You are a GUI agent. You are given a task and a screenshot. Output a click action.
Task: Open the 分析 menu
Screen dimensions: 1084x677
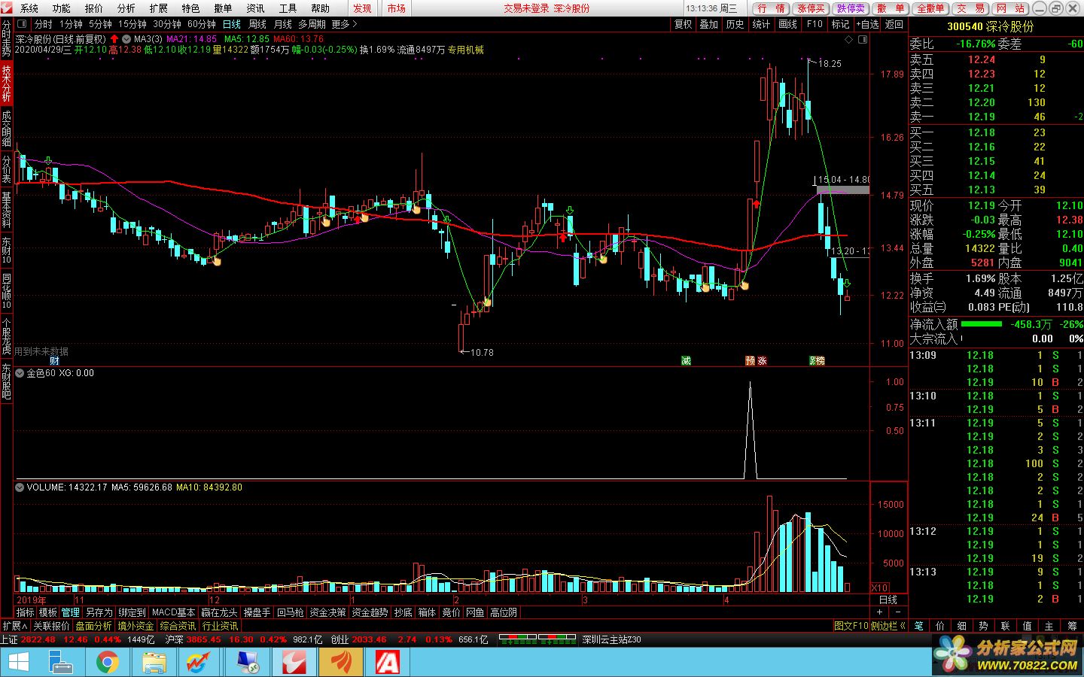point(126,8)
